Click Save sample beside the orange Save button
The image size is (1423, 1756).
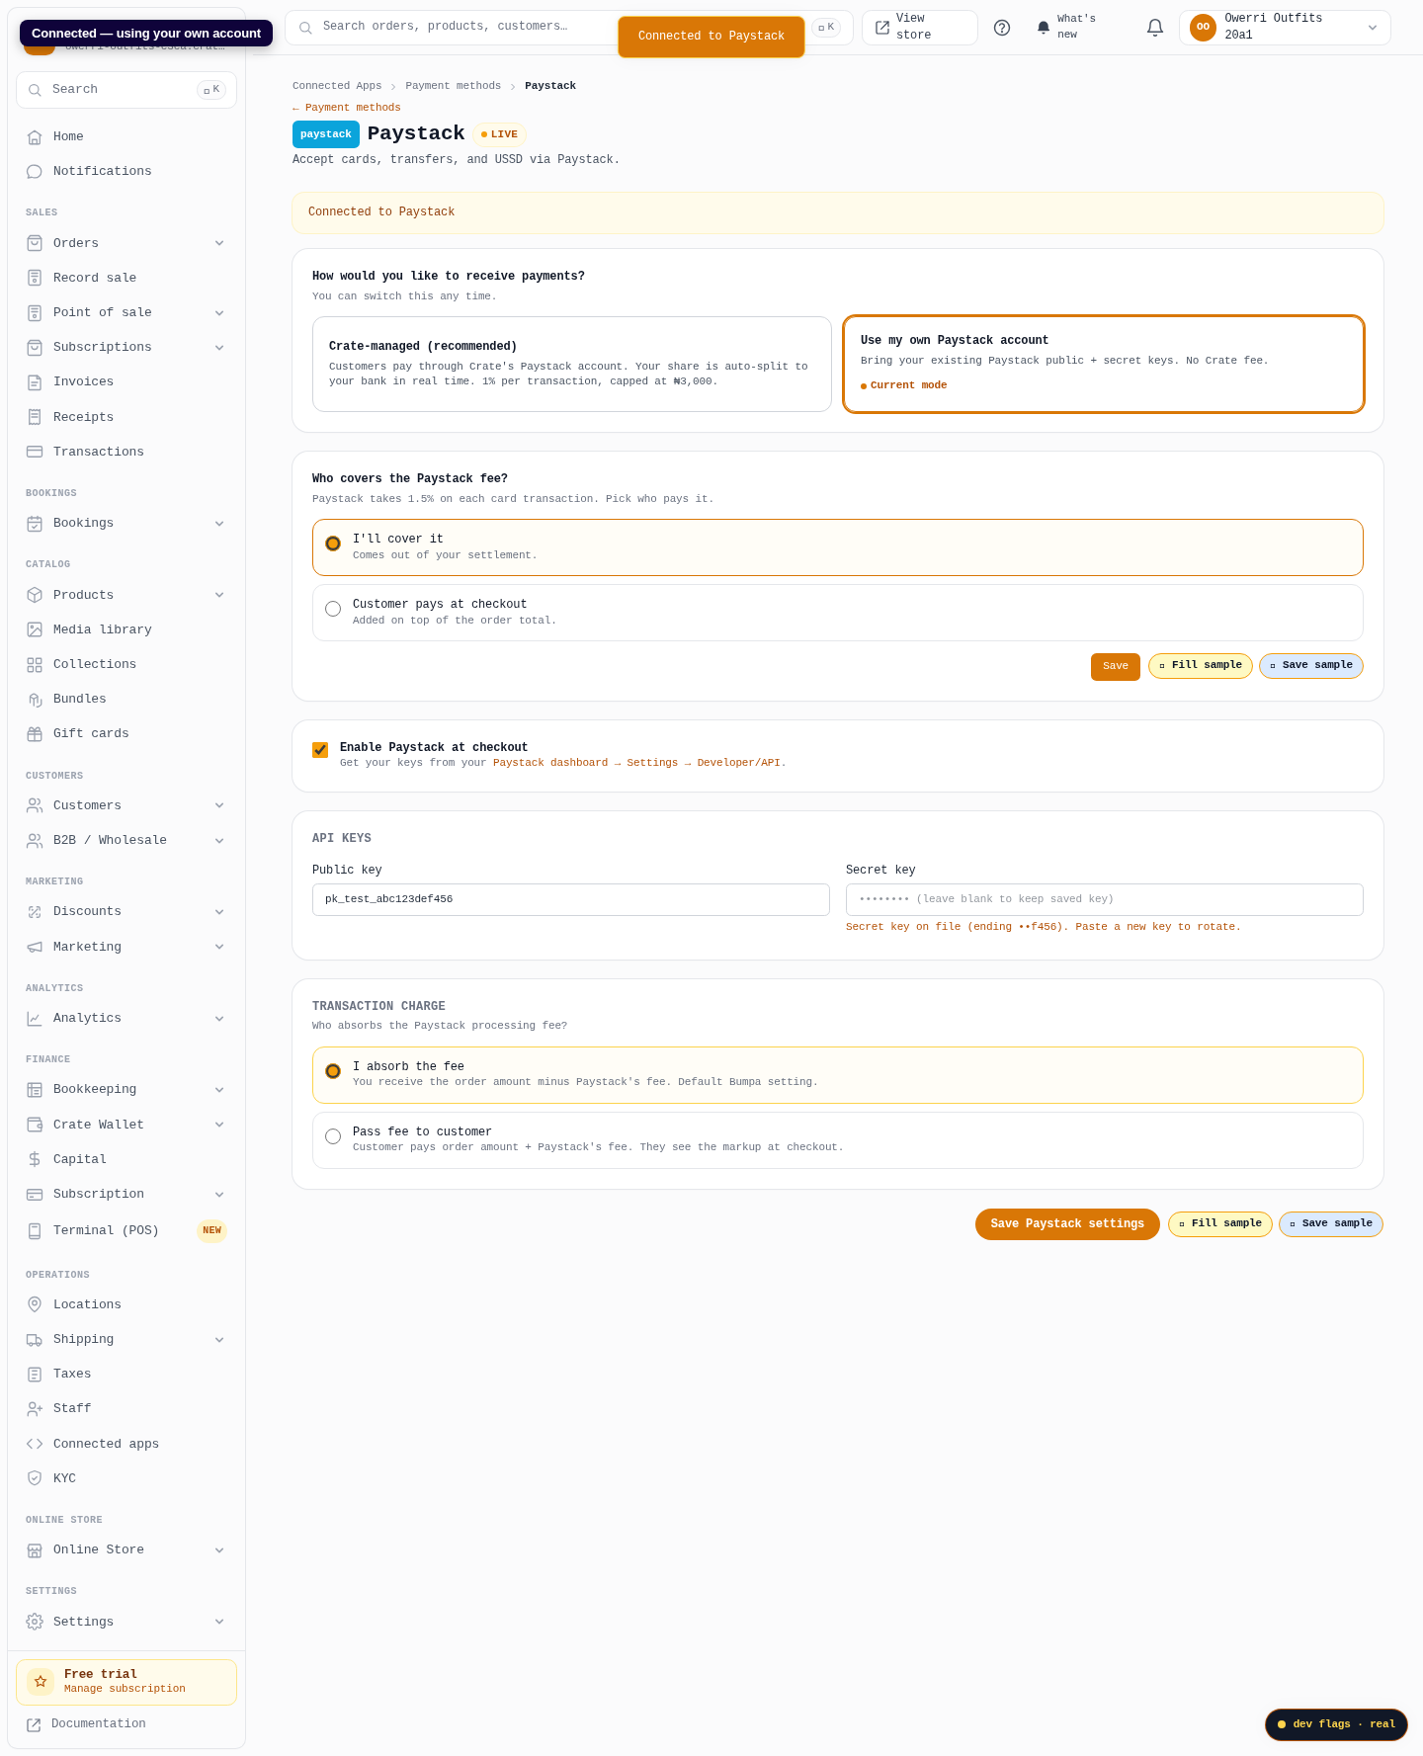[1311, 666]
